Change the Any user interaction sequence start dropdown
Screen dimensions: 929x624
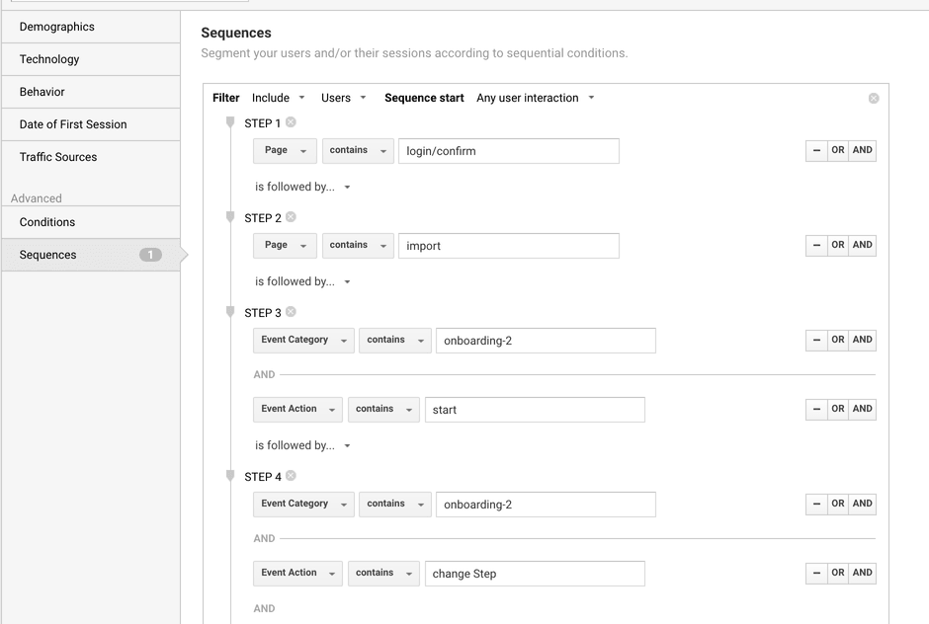pyautogui.click(x=535, y=98)
